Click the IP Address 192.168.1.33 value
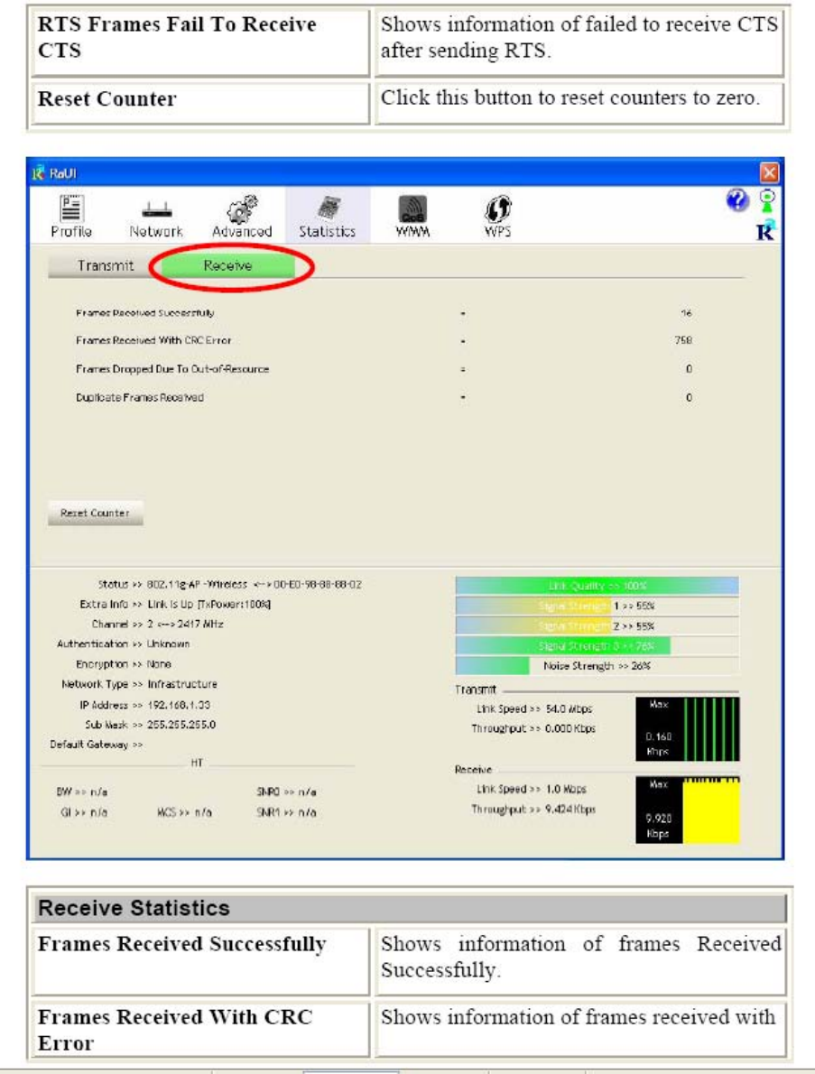Viewport: 815px width, 1074px height. point(179,705)
